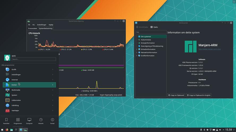Open Hjælp menu in system monitor
The image size is (236, 132).
[51, 25]
